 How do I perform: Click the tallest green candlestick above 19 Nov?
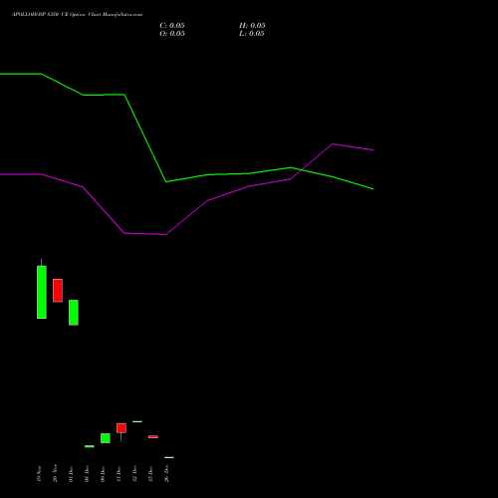(x=42, y=292)
